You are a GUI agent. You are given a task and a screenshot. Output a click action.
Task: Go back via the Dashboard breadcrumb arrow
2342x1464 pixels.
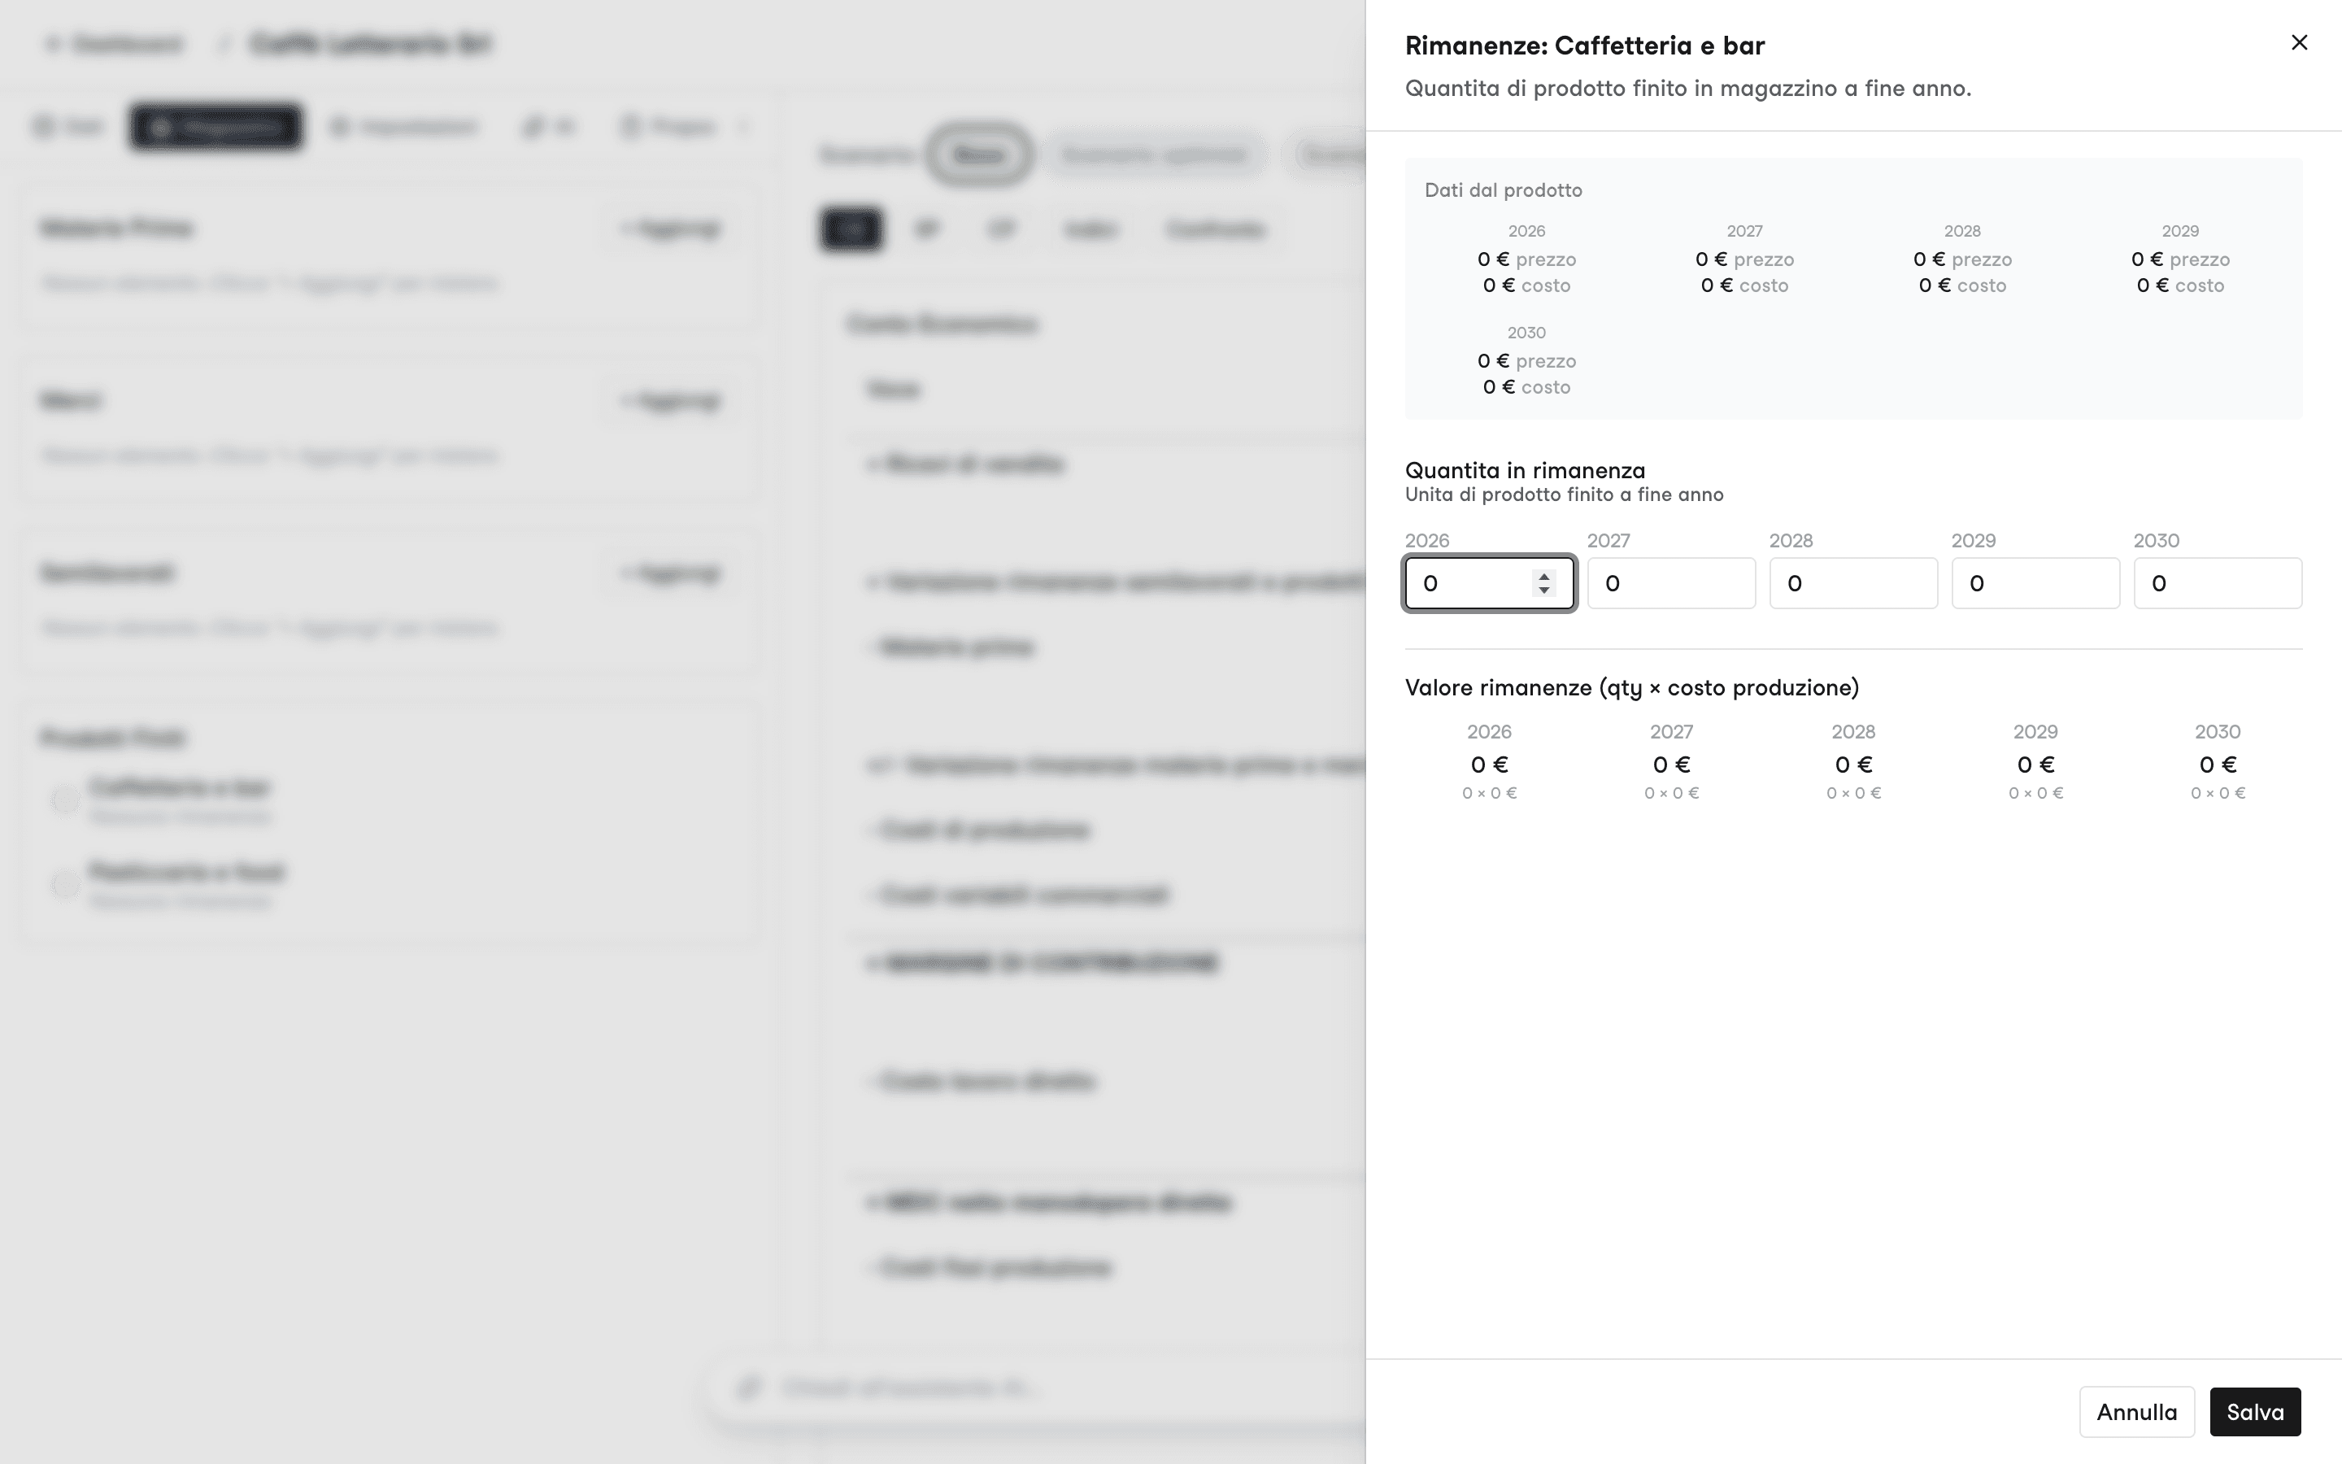click(x=53, y=44)
